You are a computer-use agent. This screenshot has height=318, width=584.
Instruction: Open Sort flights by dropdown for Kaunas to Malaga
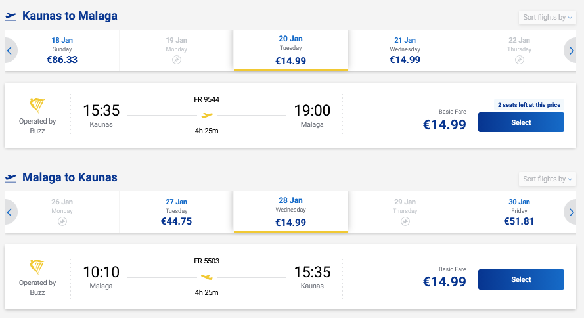547,17
